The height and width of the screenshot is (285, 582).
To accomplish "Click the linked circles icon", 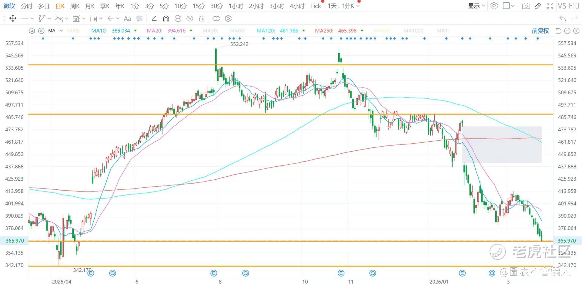I will [216, 19].
